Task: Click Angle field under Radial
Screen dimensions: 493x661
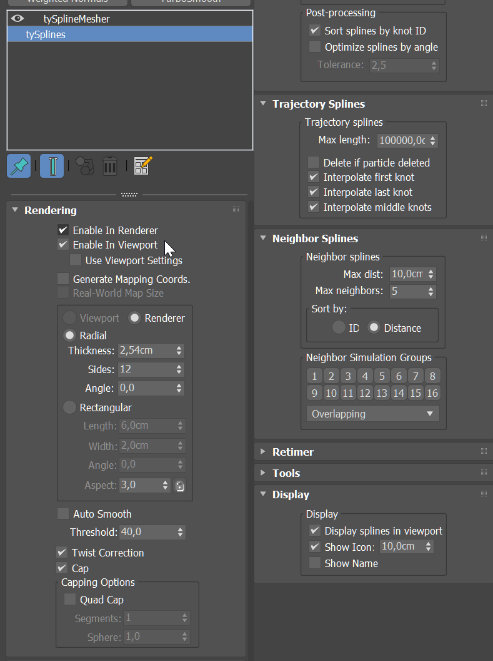Action: pyautogui.click(x=146, y=388)
